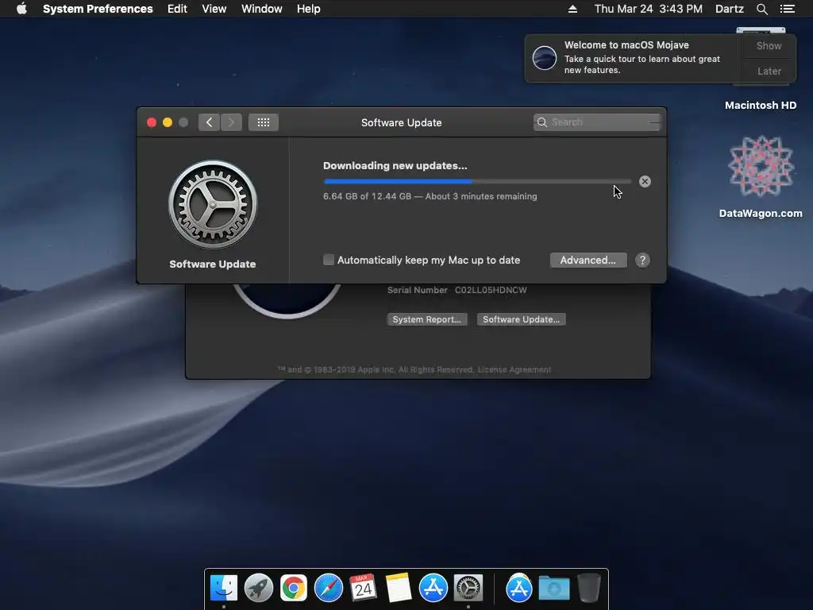Open help with the question mark button
This screenshot has width=813, height=610.
pyautogui.click(x=642, y=260)
